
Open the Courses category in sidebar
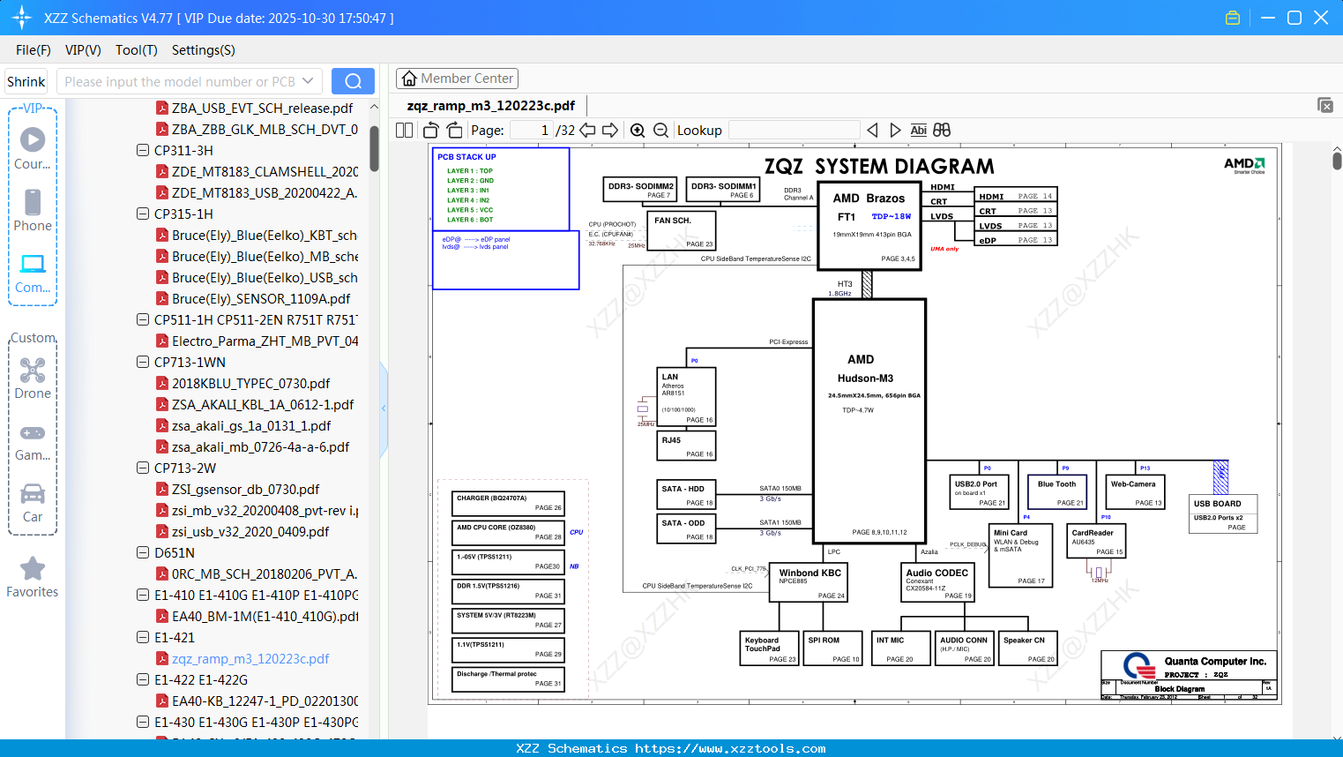pyautogui.click(x=33, y=149)
